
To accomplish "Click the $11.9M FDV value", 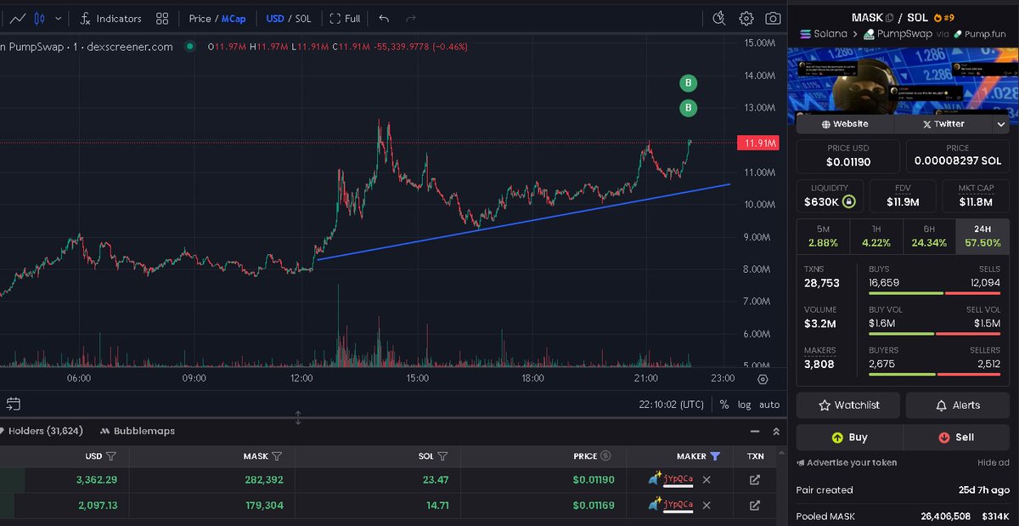I will click(x=903, y=202).
